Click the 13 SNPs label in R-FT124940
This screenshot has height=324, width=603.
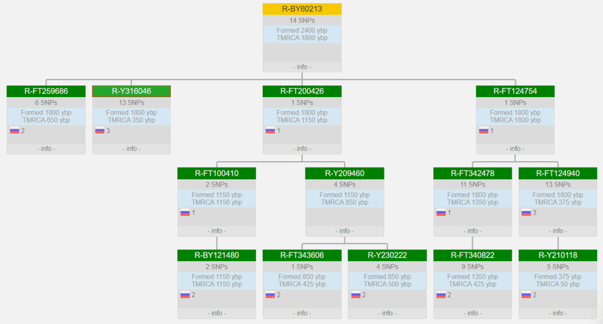coord(558,185)
